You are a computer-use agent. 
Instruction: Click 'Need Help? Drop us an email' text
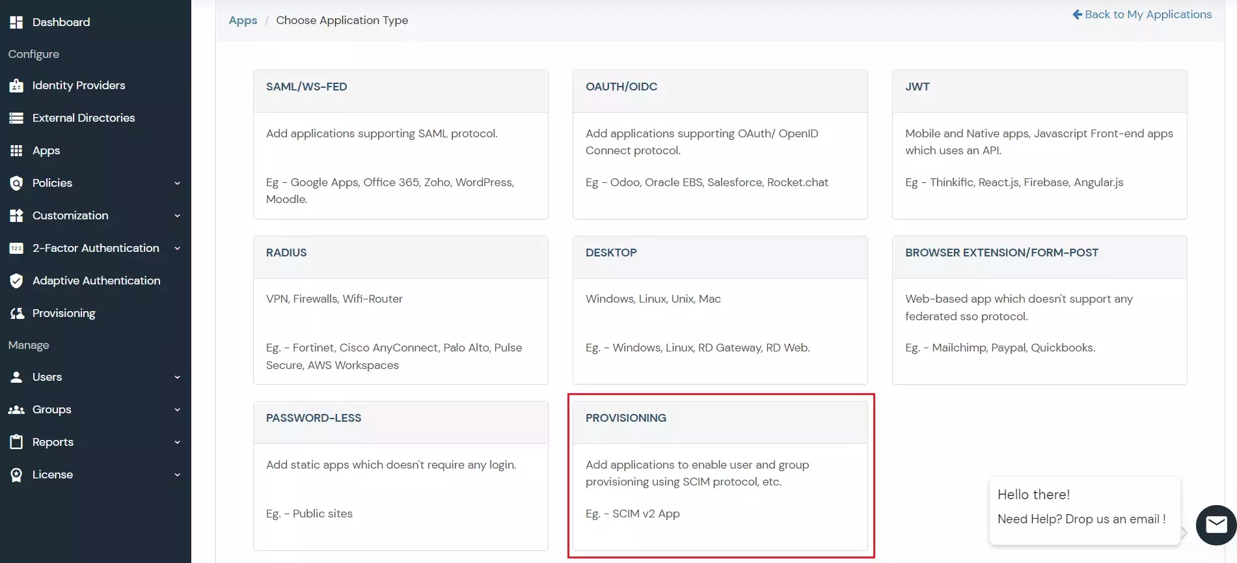click(x=1081, y=519)
